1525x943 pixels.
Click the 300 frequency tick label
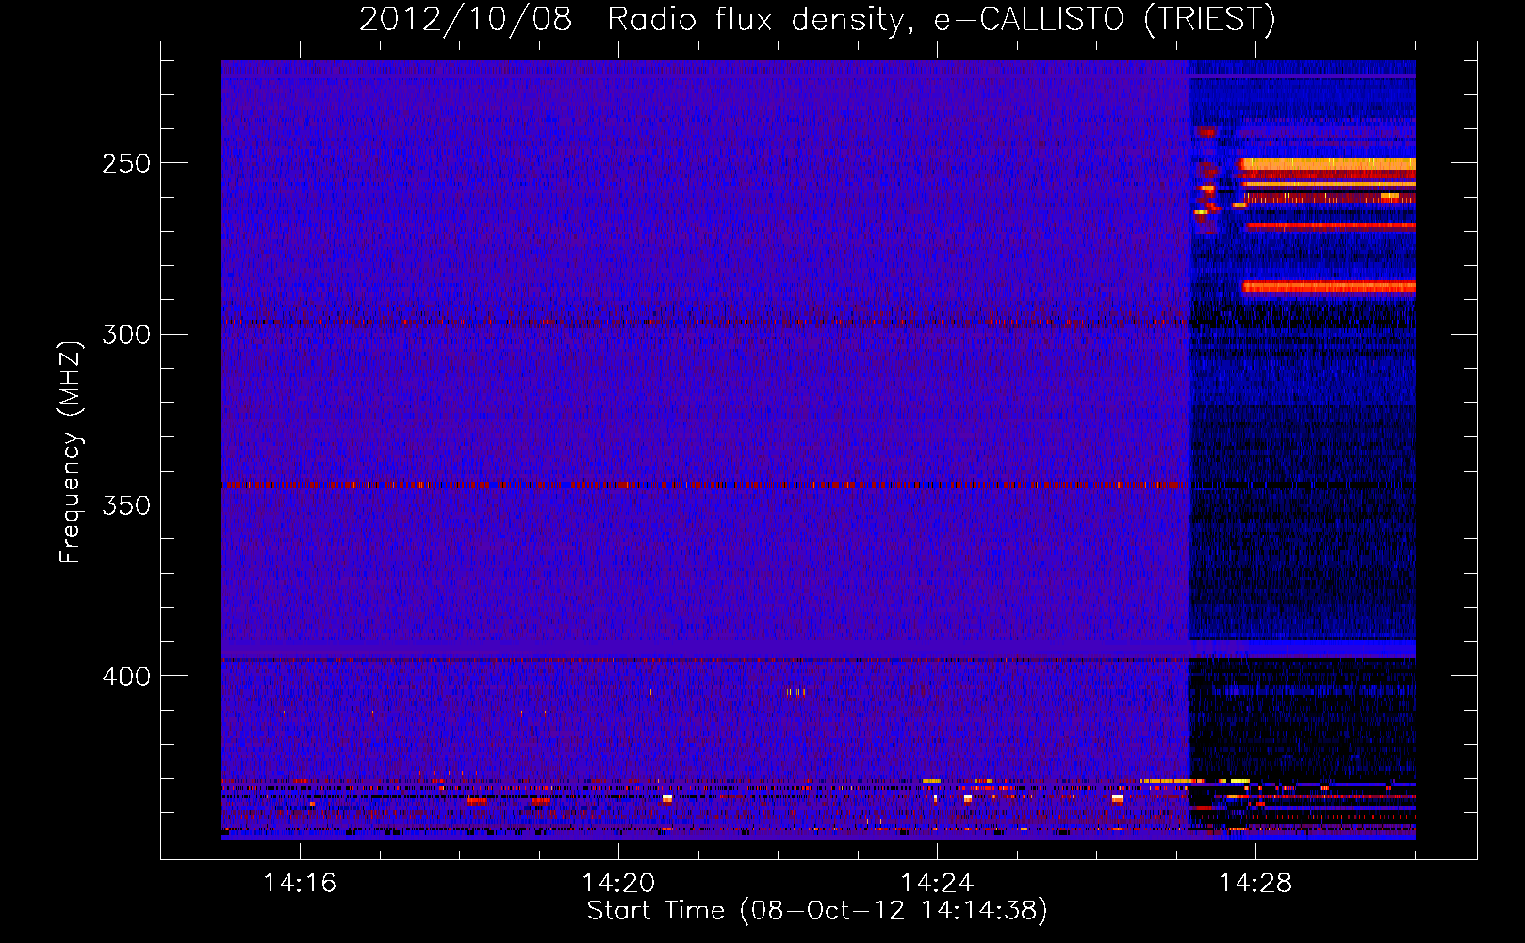126,335
